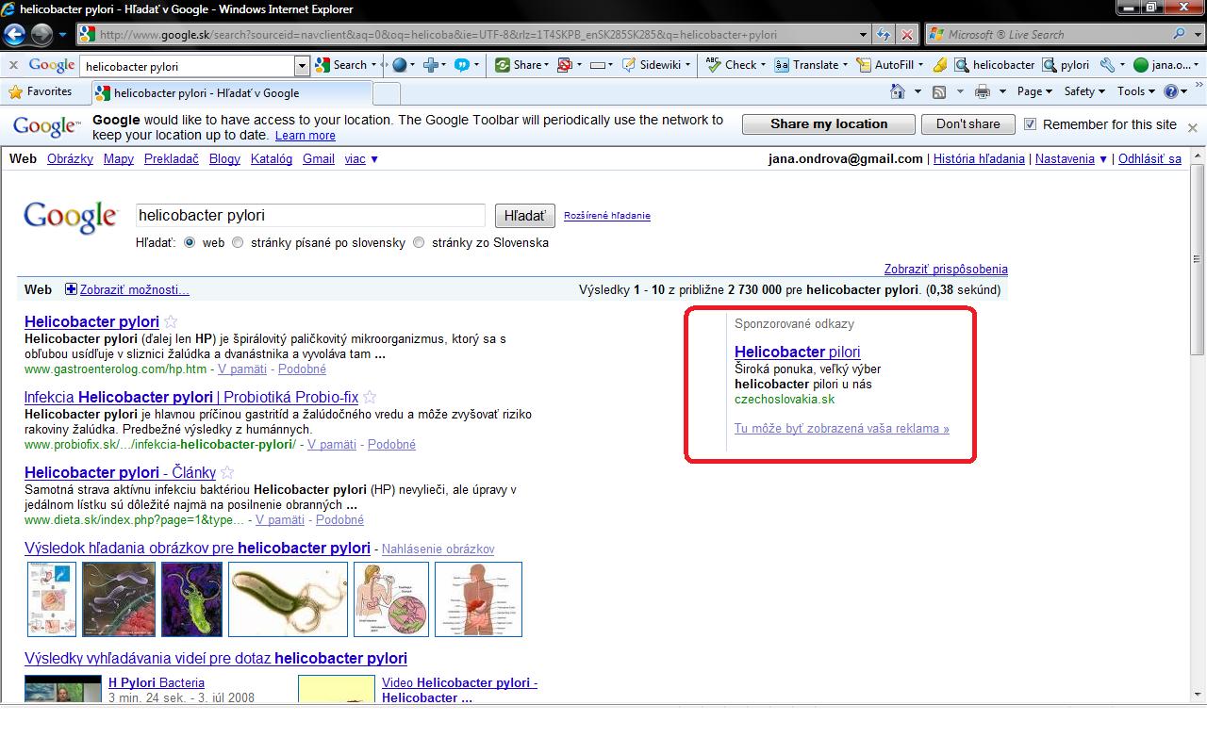Find the word 'helicobacter' using the toolbar
Screen dimensions: 1207x754
click(x=995, y=65)
